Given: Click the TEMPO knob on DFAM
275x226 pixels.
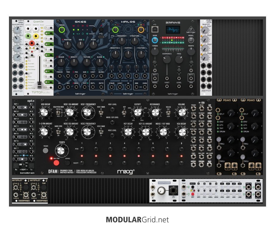Looking at the screenshot, I should (x=61, y=151).
